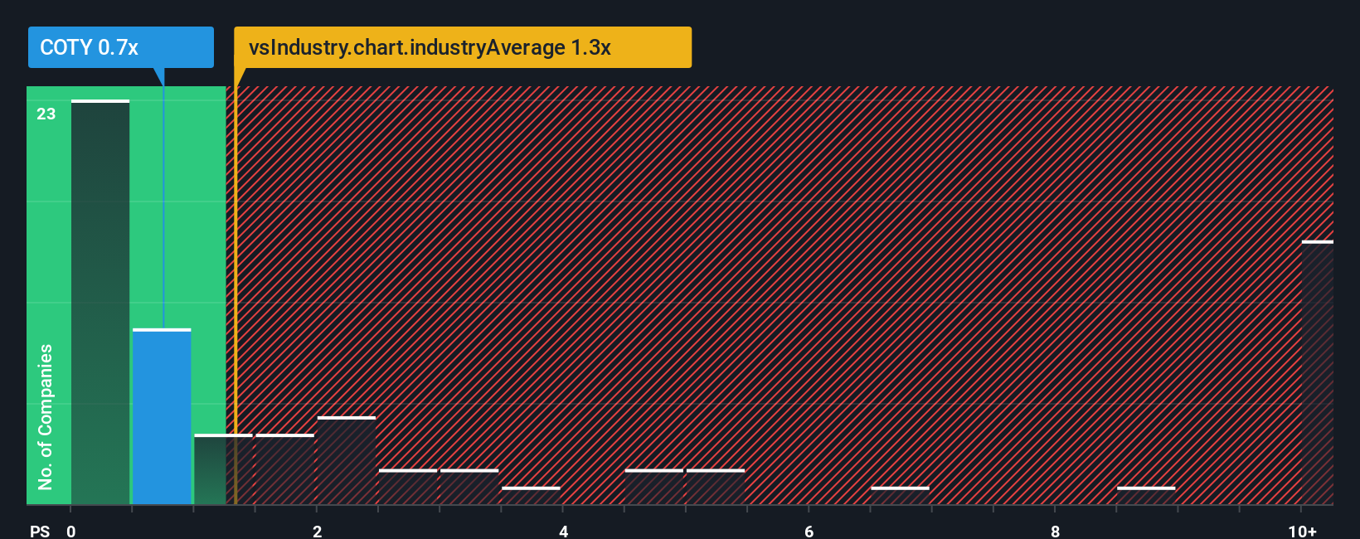Image resolution: width=1360 pixels, height=539 pixels.
Task: Click the small bar just after 6
Action: (x=900, y=496)
